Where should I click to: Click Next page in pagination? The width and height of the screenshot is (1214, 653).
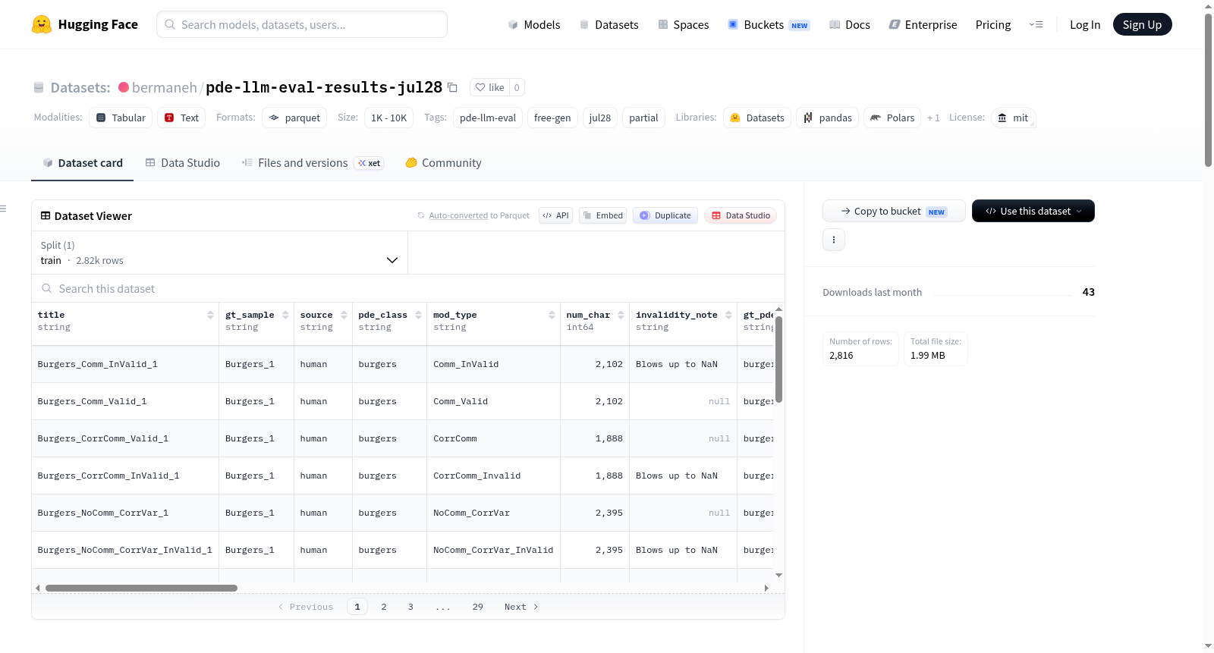521,607
